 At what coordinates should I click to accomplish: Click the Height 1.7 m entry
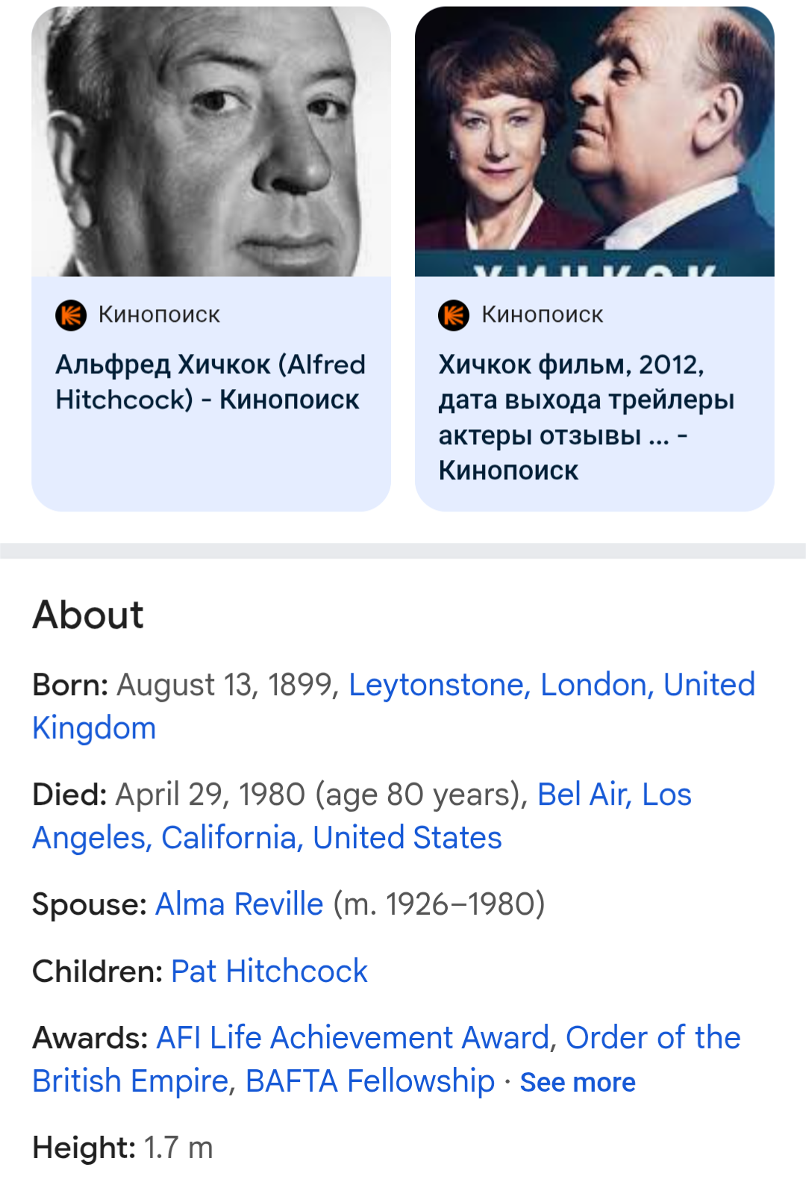pyautogui.click(x=123, y=1148)
